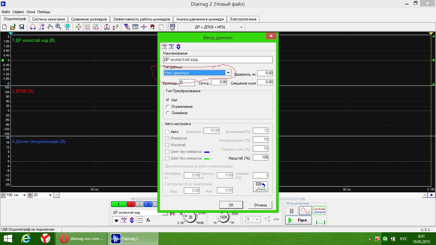Click OK in the Ввод данных dialog
Image resolution: width=436 pixels, height=245 pixels.
click(231, 205)
